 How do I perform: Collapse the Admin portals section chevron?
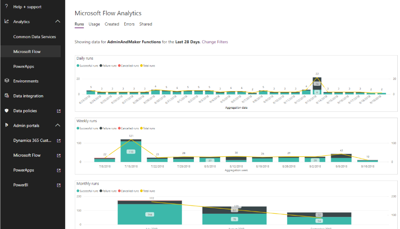tap(58, 125)
